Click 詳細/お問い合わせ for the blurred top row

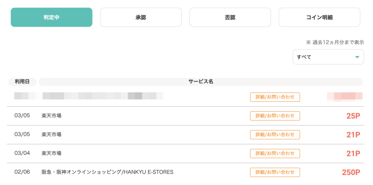point(275,97)
